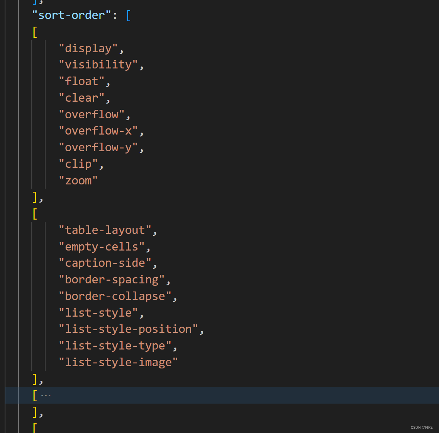Place cursor in "caption-side" text
Viewport: 439px width, 433px height.
click(x=105, y=263)
